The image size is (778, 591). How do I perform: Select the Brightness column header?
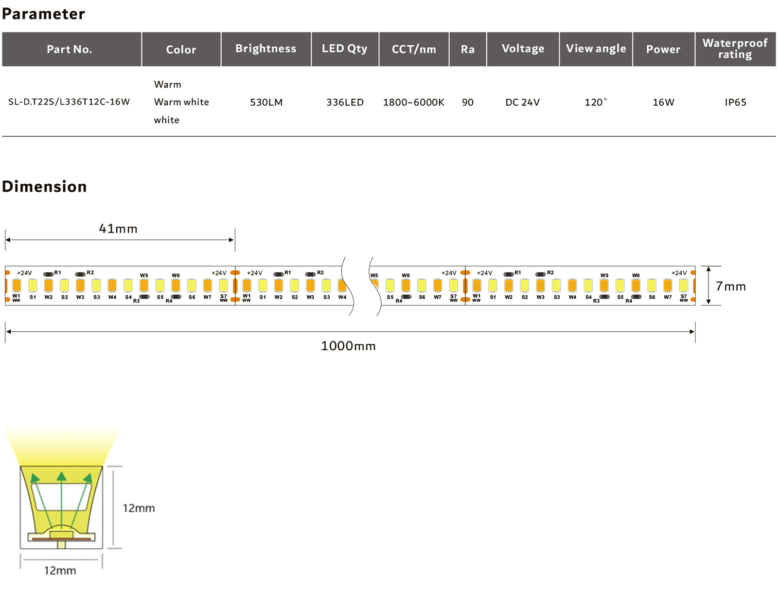[265, 49]
